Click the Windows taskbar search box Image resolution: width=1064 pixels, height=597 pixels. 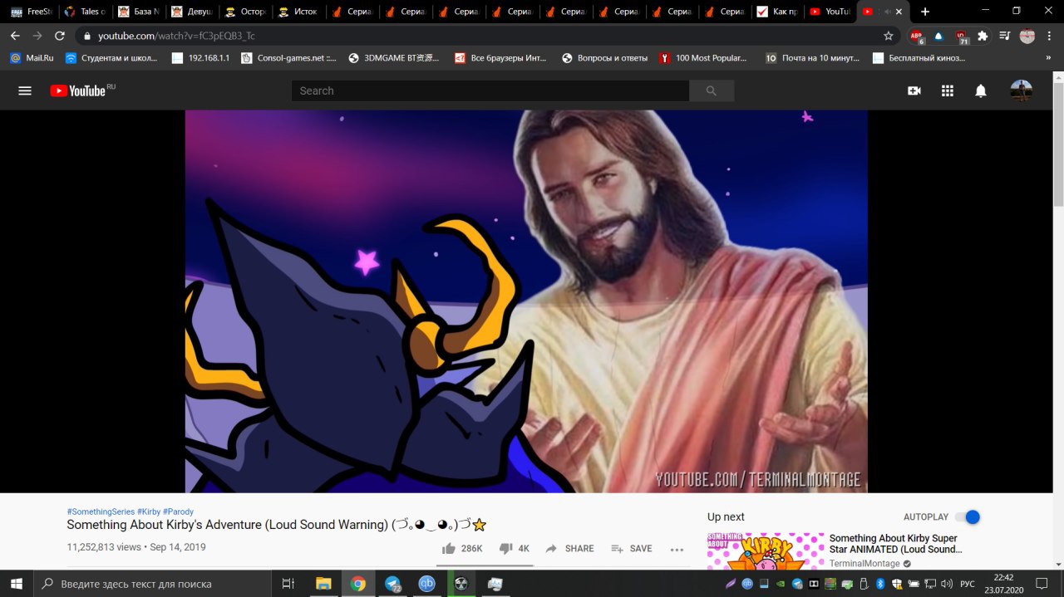[152, 584]
